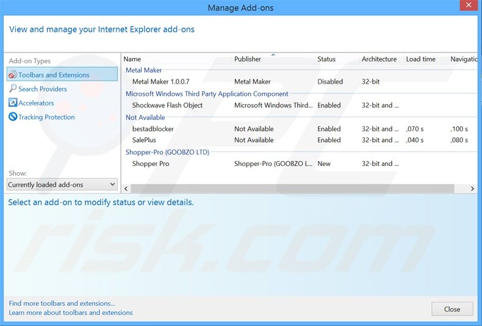The image size is (482, 326).
Task: Click the Disabled status of Metal Maker
Action: coord(330,82)
